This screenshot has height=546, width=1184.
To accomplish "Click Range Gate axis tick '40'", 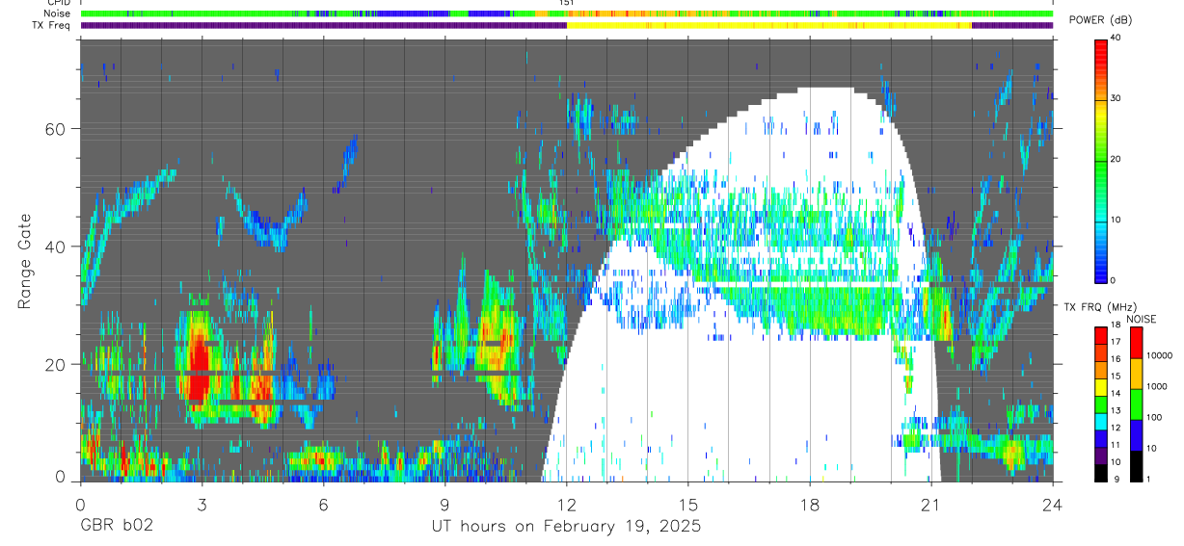I will click(x=57, y=247).
